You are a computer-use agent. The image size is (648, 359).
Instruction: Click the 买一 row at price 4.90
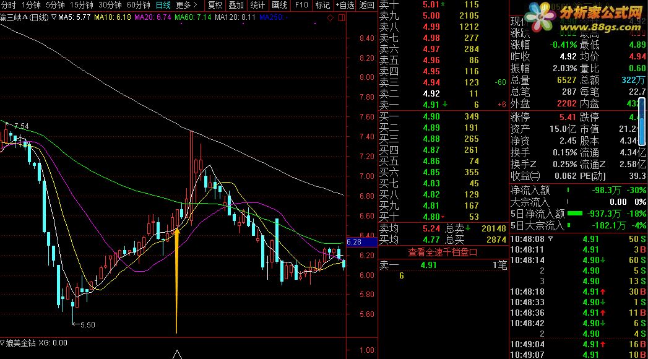click(x=443, y=117)
